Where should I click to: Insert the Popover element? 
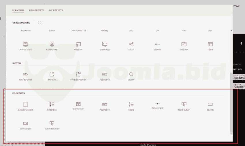click(x=78, y=45)
